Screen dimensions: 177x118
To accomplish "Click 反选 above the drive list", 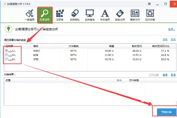I will [173, 39].
